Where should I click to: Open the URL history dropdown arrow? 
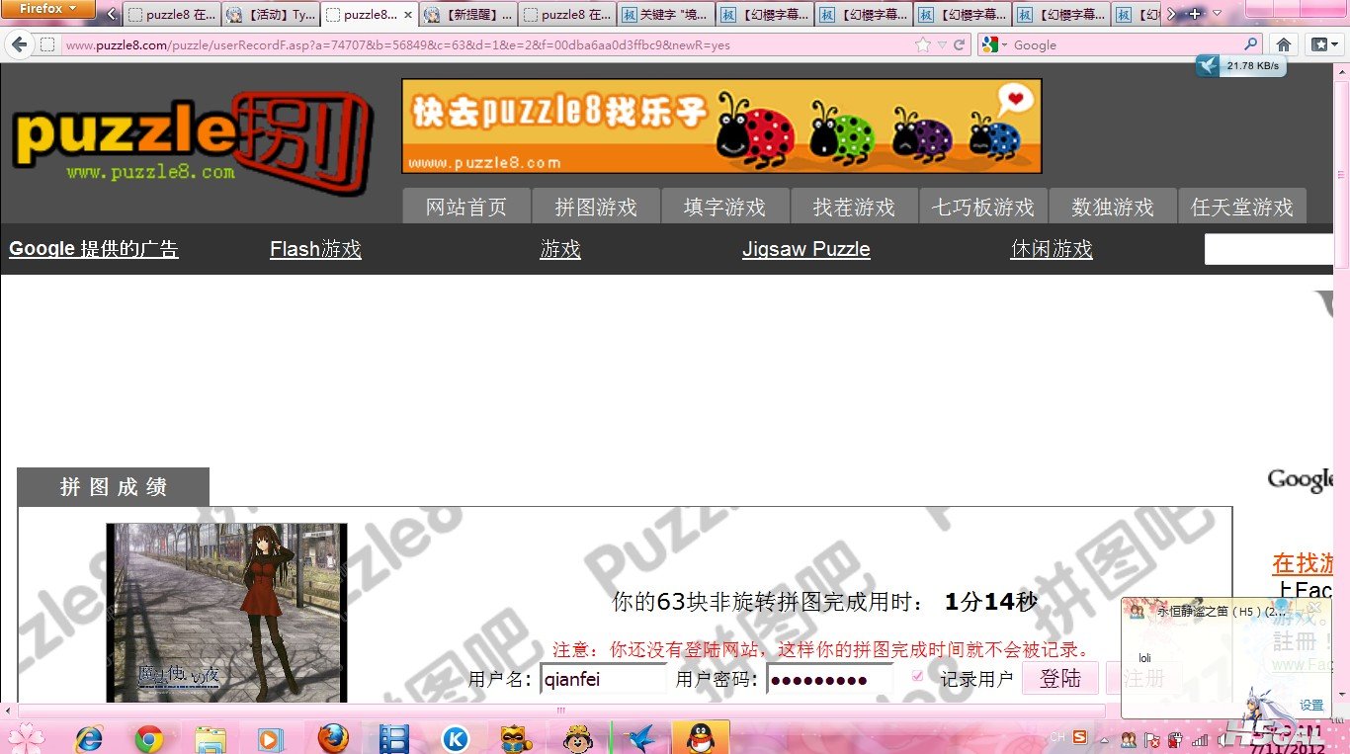pyautogui.click(x=942, y=44)
